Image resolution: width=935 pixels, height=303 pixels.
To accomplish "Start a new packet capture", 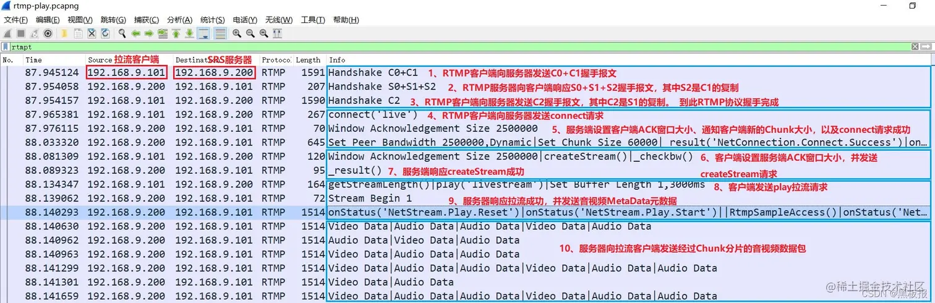I will 7,33.
